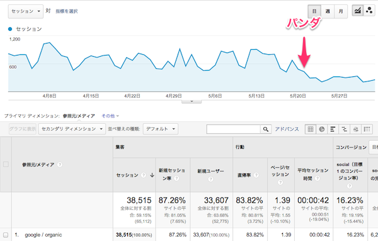The image size is (378, 241).
Task: Click the help icon under social conversion header
Action: pyautogui.click(x=350, y=186)
